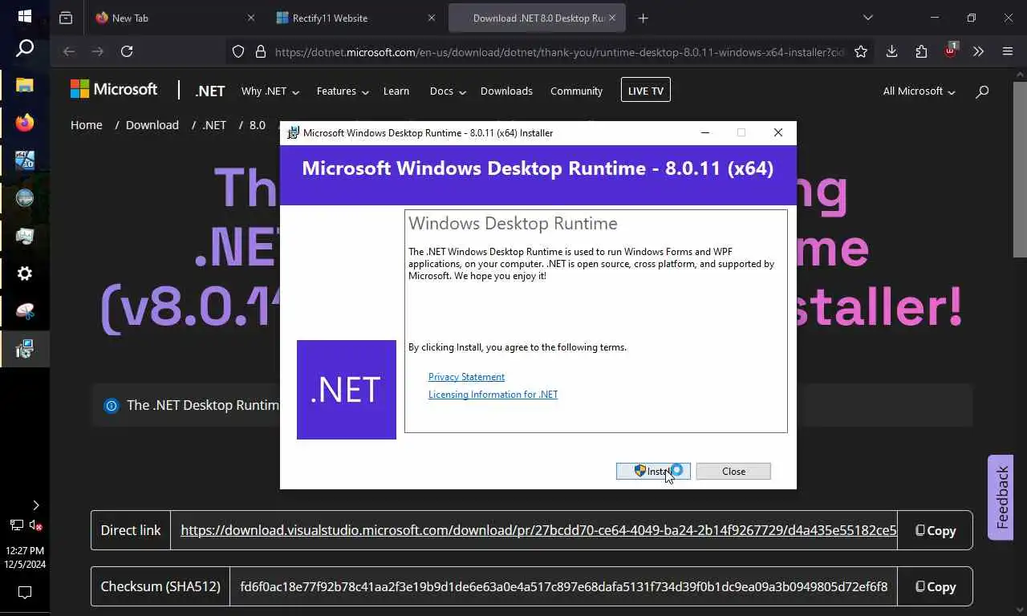Show more toolbar tools chevron

[x=978, y=51]
